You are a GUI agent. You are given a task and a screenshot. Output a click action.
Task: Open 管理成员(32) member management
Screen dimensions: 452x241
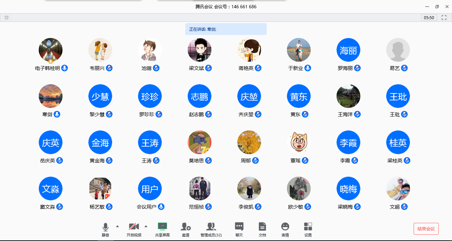tap(211, 227)
